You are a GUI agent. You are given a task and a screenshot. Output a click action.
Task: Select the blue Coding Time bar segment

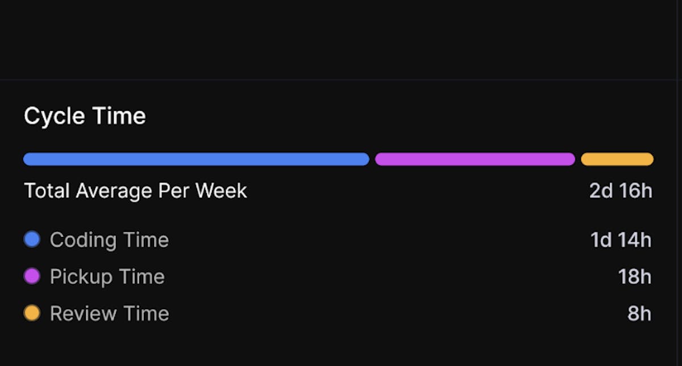point(196,159)
